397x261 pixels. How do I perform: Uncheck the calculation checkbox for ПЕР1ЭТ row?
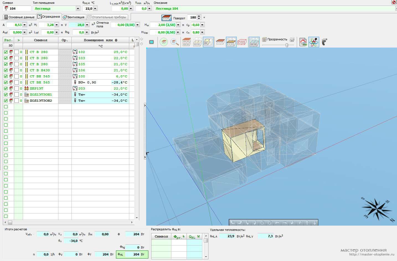(6, 88)
